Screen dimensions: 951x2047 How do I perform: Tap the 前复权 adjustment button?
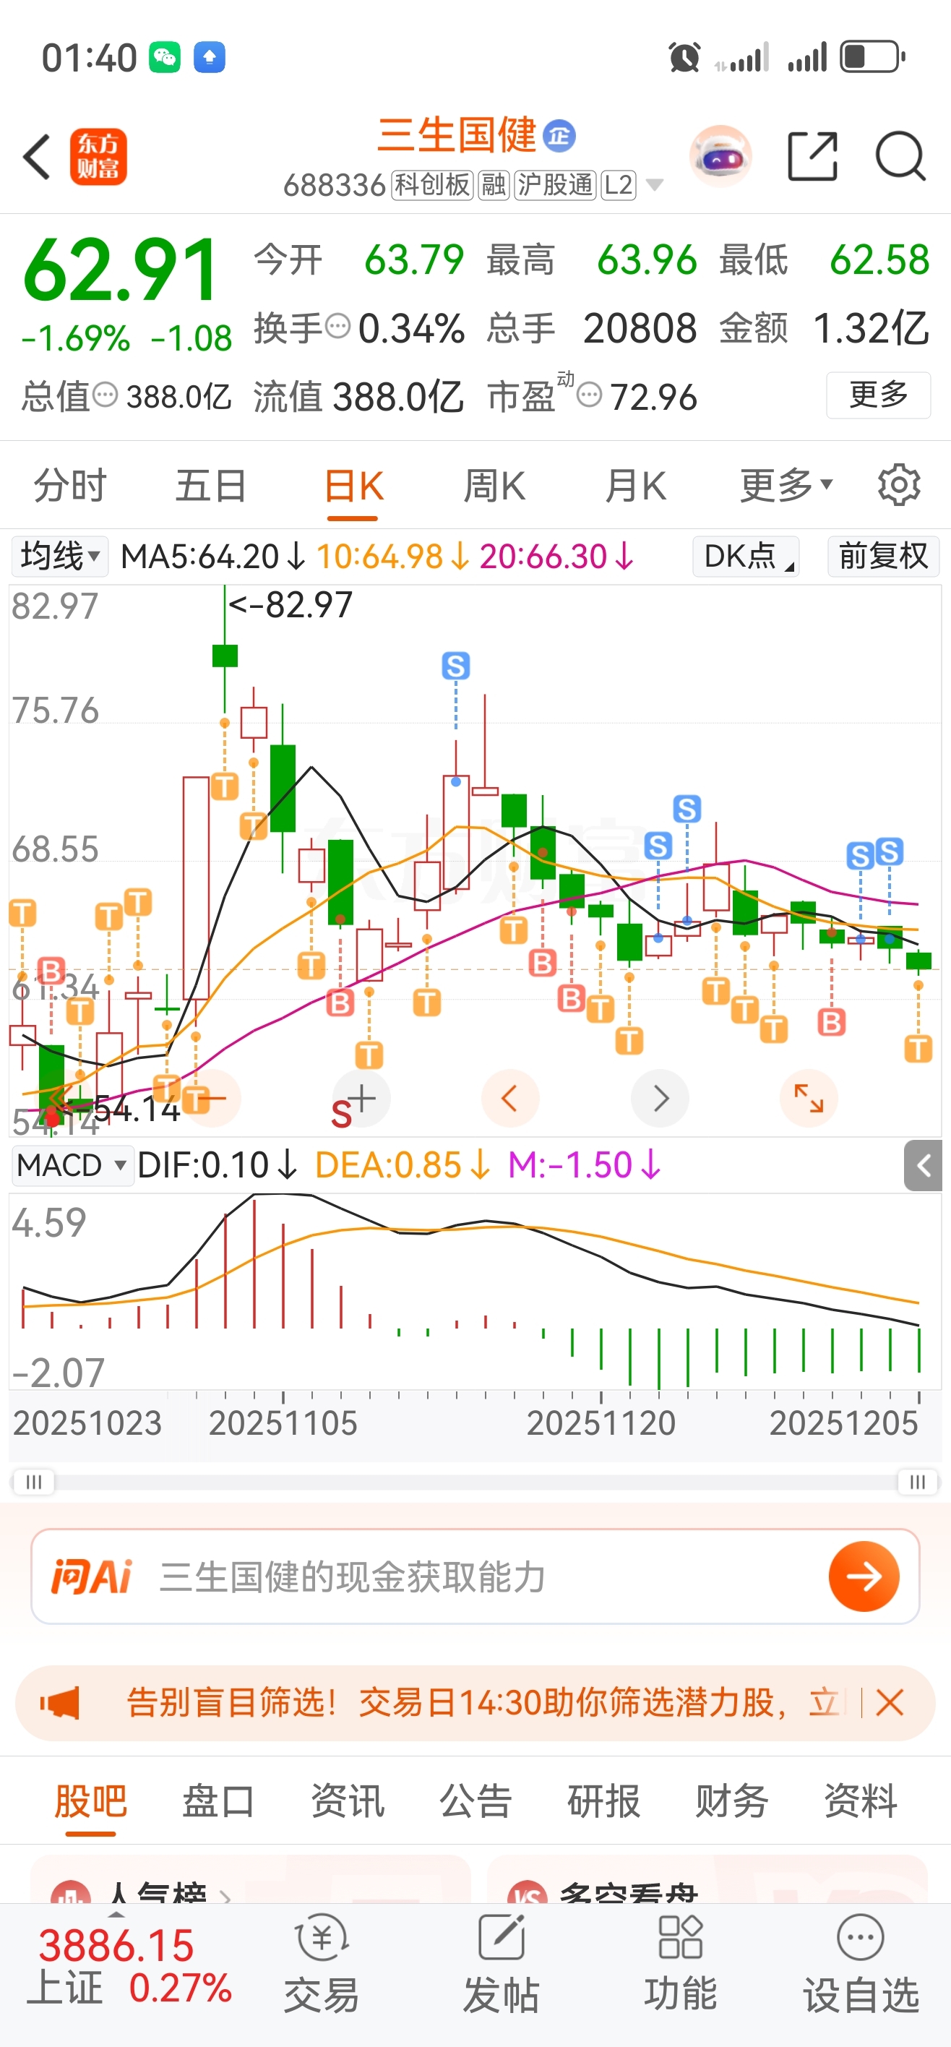pos(884,557)
